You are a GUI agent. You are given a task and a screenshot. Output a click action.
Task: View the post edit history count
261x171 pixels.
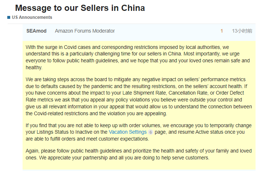click(x=221, y=31)
